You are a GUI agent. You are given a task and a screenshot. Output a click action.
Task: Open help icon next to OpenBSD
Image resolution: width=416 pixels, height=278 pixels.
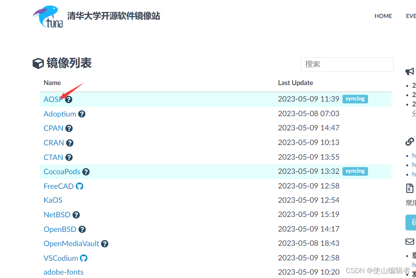click(x=82, y=229)
